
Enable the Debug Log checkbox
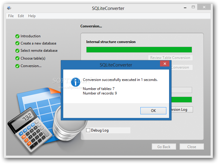(x=88, y=130)
